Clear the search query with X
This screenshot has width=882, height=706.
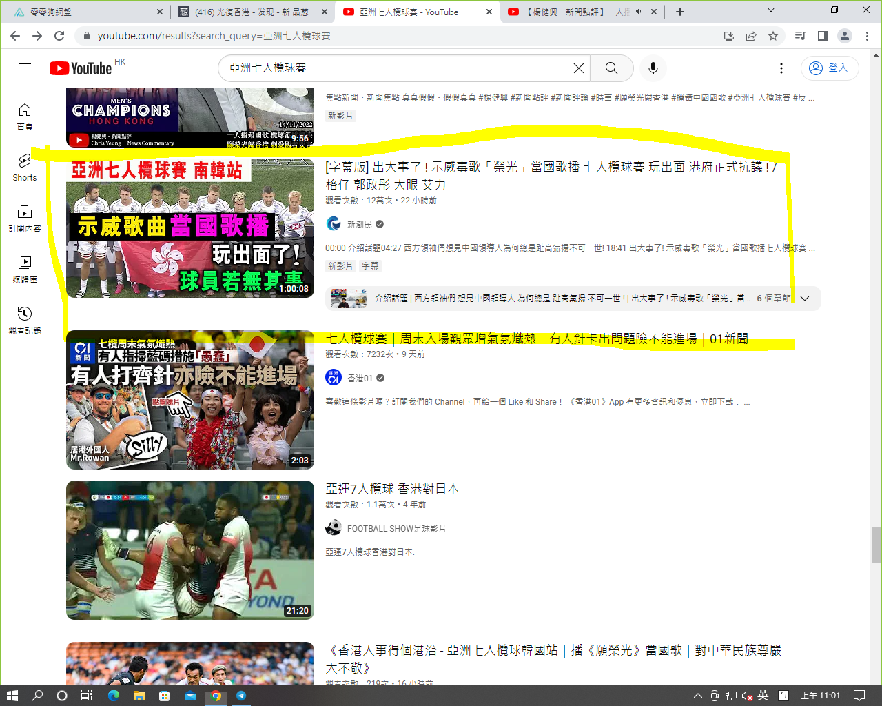[578, 68]
